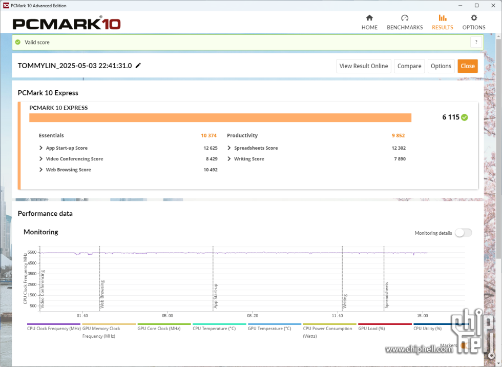The height and width of the screenshot is (367, 502).
Task: Click the PCMARK 10 logo
Action: click(x=67, y=24)
